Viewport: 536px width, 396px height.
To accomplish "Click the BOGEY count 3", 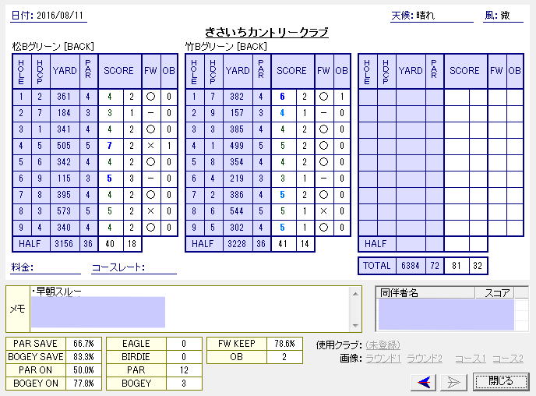I will (x=184, y=384).
